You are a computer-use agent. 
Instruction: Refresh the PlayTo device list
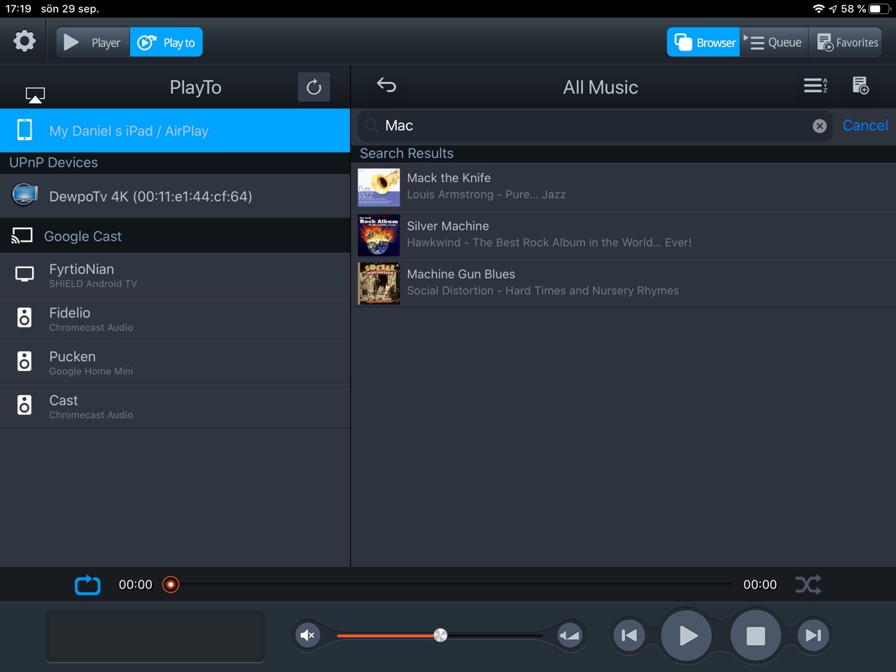coord(314,87)
